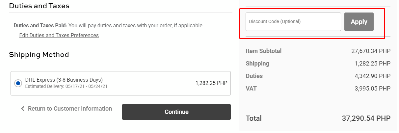
Task: Click the Item Subtotal label
Action: click(263, 51)
